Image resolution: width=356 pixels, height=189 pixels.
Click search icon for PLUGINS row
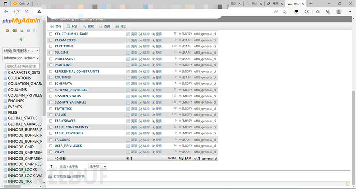click(x=153, y=53)
